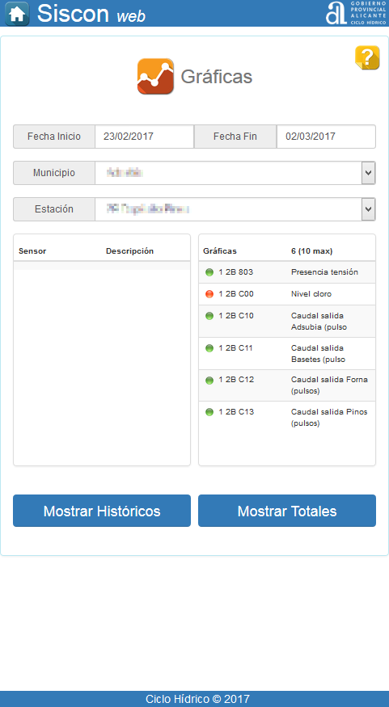Click the Sensor column header
This screenshot has height=707, width=389.
[32, 251]
